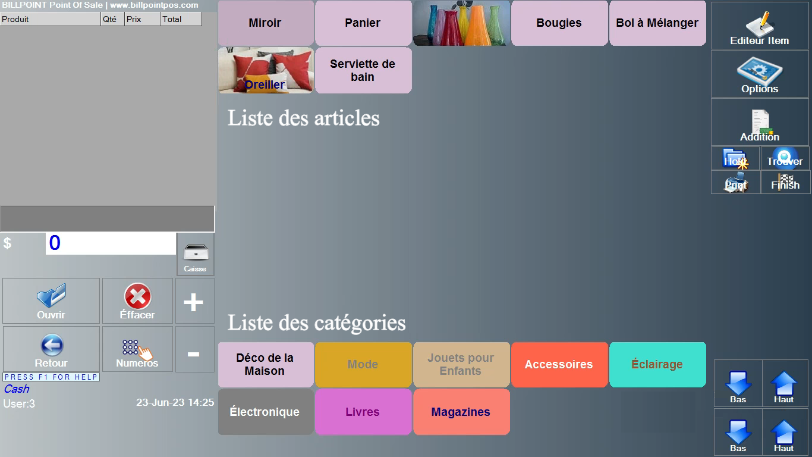Click the Éffacer red cross icon
Image resolution: width=812 pixels, height=457 pixels.
point(137,301)
